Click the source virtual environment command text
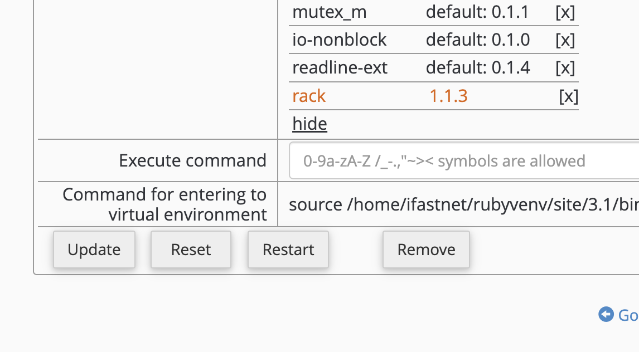 (463, 204)
